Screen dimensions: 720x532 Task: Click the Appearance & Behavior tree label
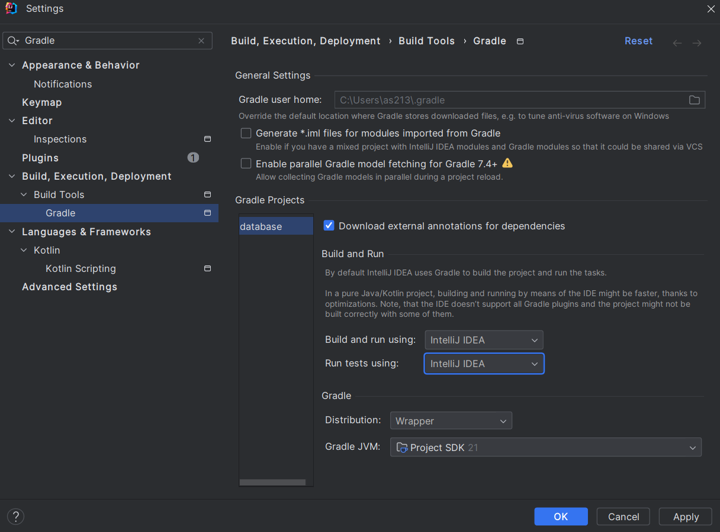81,65
